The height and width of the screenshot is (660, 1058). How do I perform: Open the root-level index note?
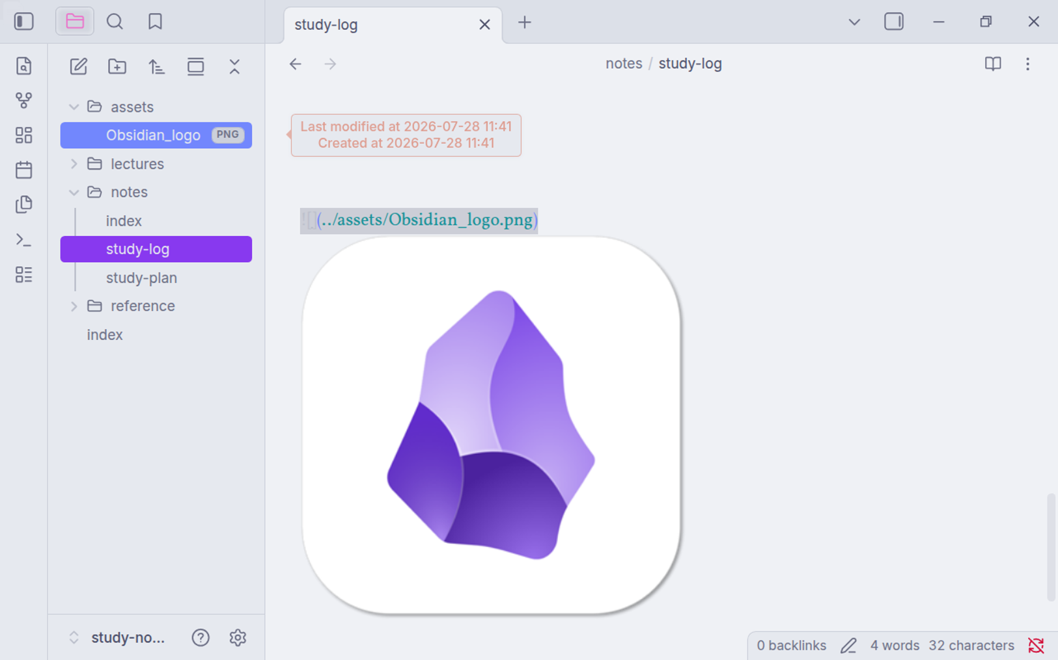(x=156, y=335)
